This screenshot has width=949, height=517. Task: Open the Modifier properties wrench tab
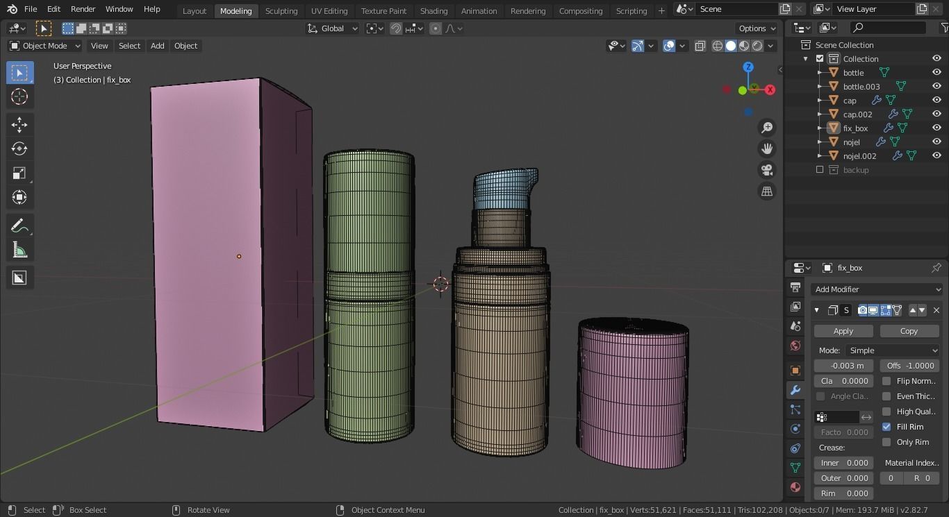coord(795,390)
